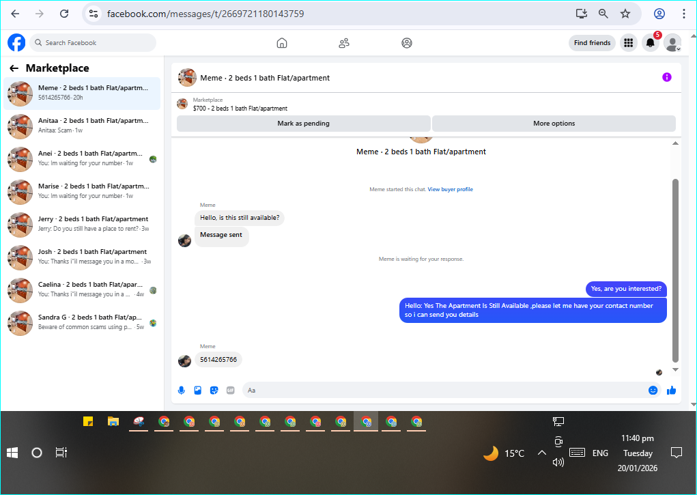Image resolution: width=697 pixels, height=495 pixels.
Task: Click the browser forward arrow
Action: pos(40,14)
